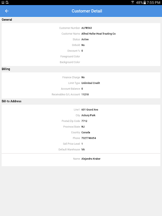162x216 pixels.
Task: Tap the Postal/Zip Code 7712
Action: [x=84, y=121]
